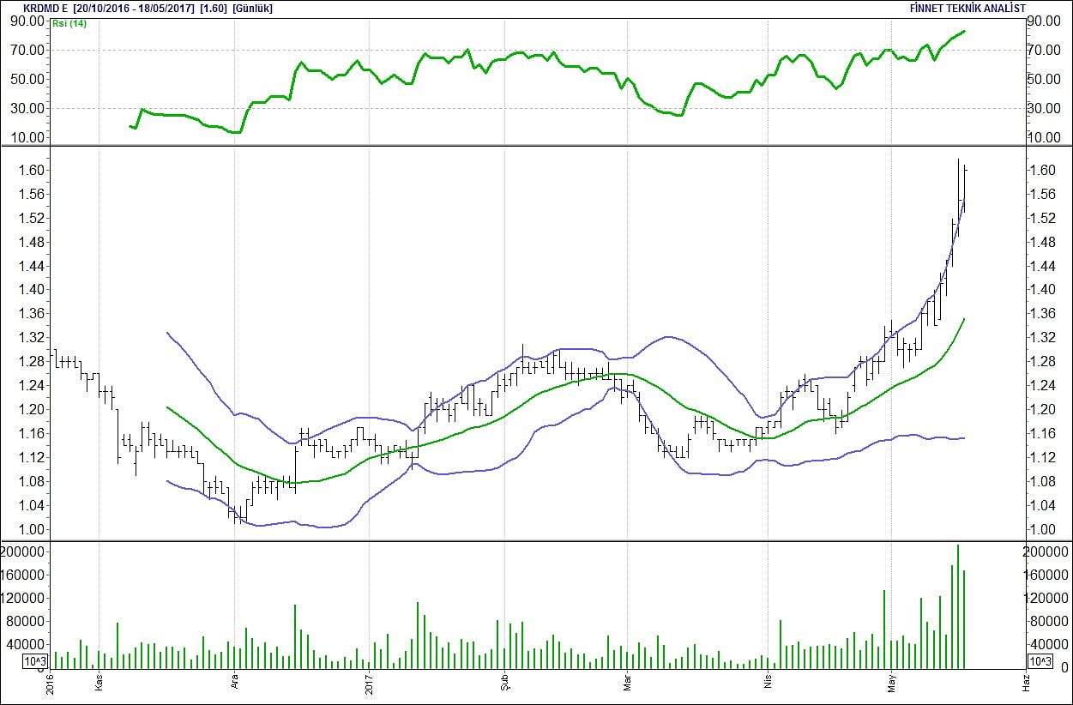Click the 70.00 RSI level on right axis

tap(1045, 50)
